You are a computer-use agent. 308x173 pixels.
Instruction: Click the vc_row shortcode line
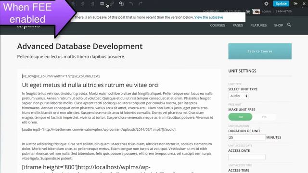tap(61, 76)
